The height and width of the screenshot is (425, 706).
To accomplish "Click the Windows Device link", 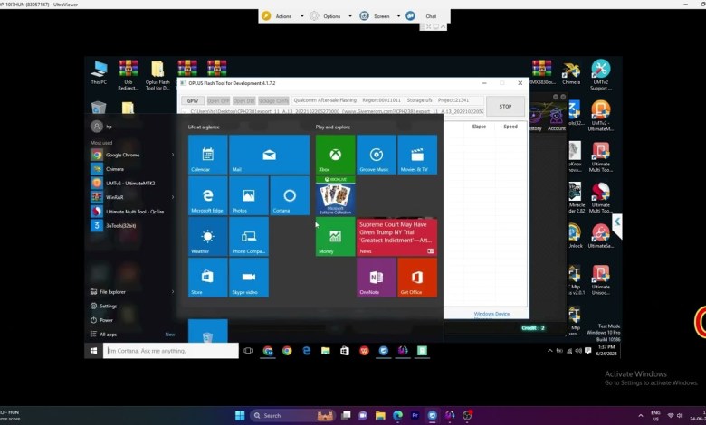I will pyautogui.click(x=491, y=314).
